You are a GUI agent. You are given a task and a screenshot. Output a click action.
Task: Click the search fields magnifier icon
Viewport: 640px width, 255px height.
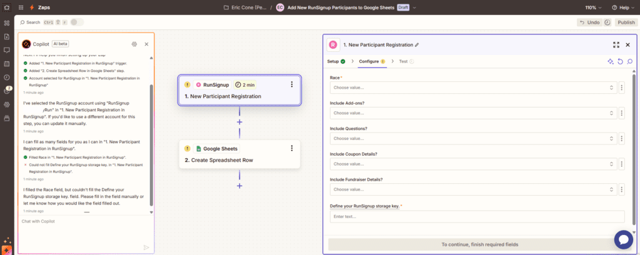point(630,61)
